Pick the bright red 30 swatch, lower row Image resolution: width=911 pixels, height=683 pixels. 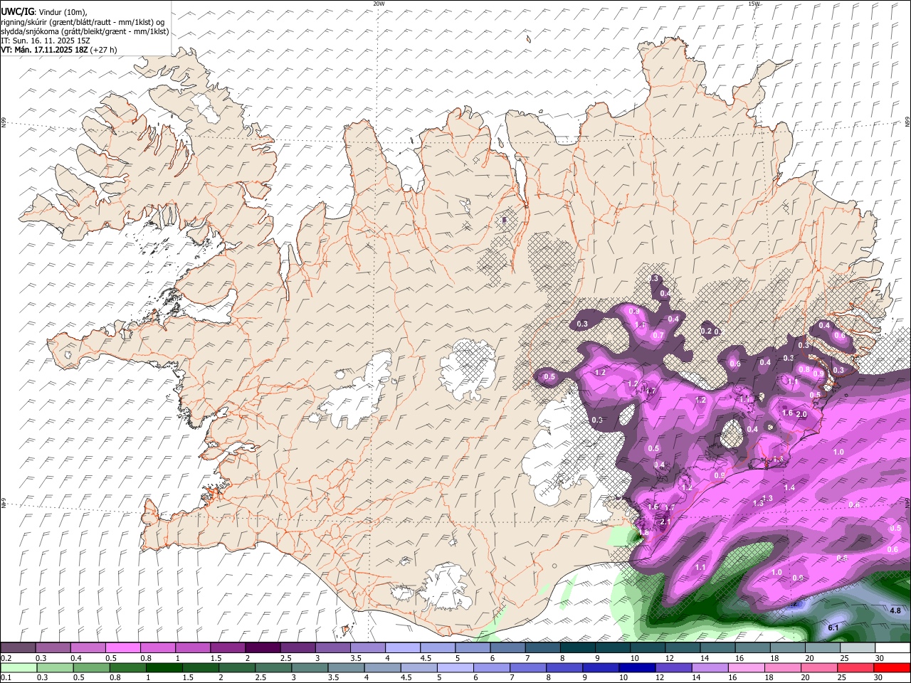click(x=892, y=667)
